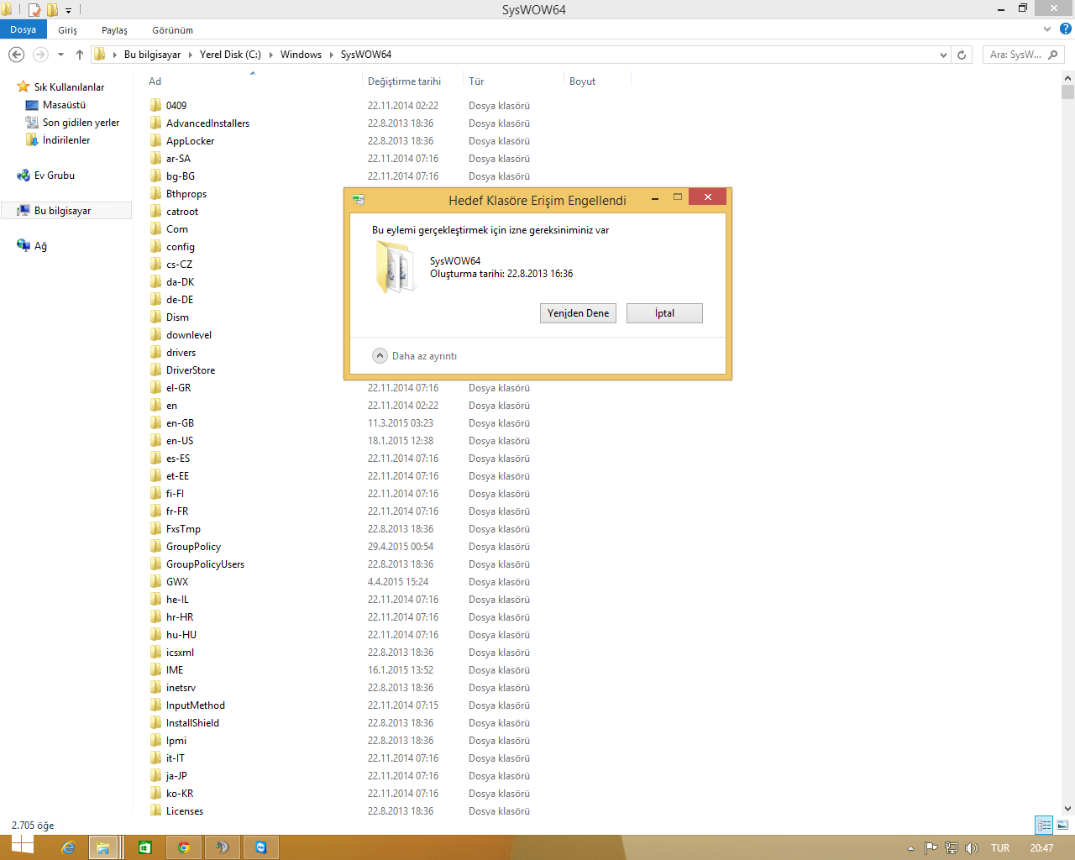Expand the ribbon with the chevron
Viewport: 1075px width, 860px height.
(1047, 29)
